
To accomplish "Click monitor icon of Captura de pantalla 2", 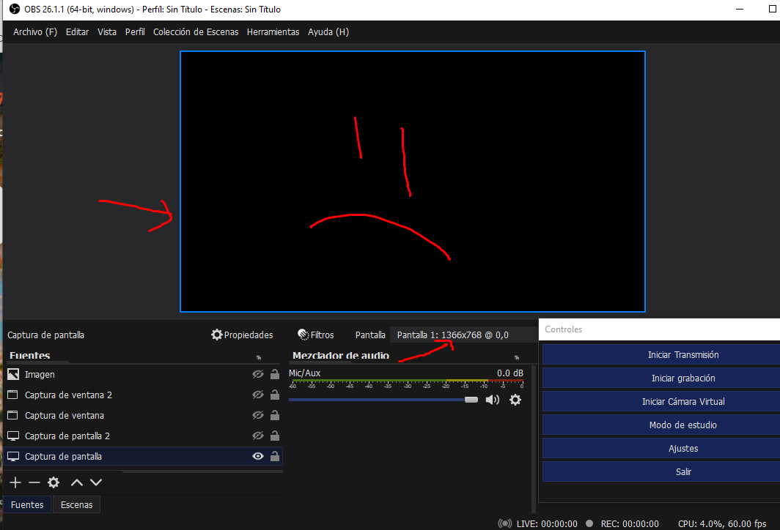I will [x=13, y=436].
